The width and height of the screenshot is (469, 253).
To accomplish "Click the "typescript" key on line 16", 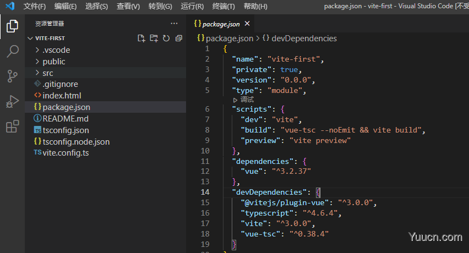I will click(x=267, y=213).
